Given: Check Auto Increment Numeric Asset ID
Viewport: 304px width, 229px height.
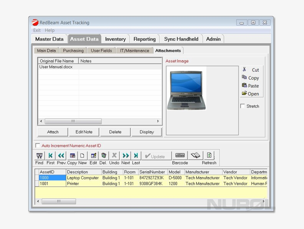Looking at the screenshot, I should click(x=37, y=145).
